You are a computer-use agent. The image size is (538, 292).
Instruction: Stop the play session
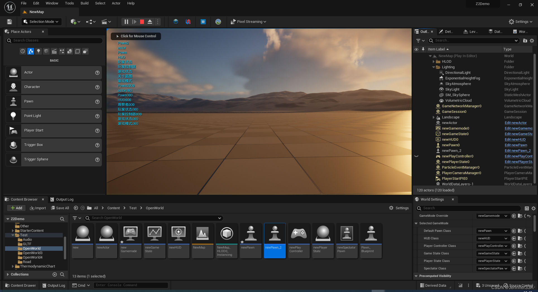point(142,22)
